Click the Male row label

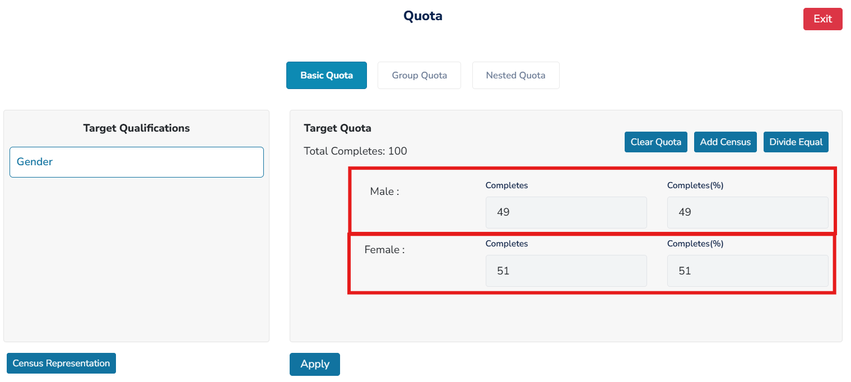pyautogui.click(x=384, y=192)
